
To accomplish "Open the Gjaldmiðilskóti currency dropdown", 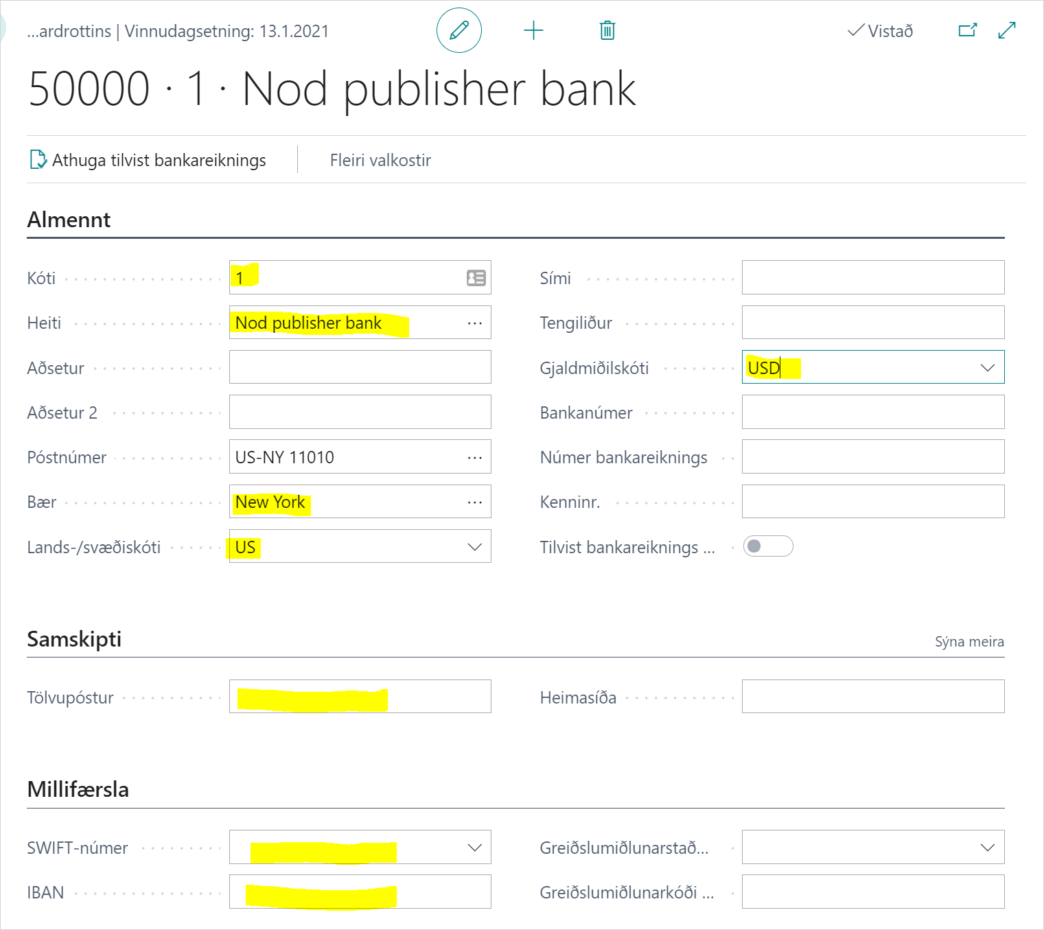I will [987, 368].
